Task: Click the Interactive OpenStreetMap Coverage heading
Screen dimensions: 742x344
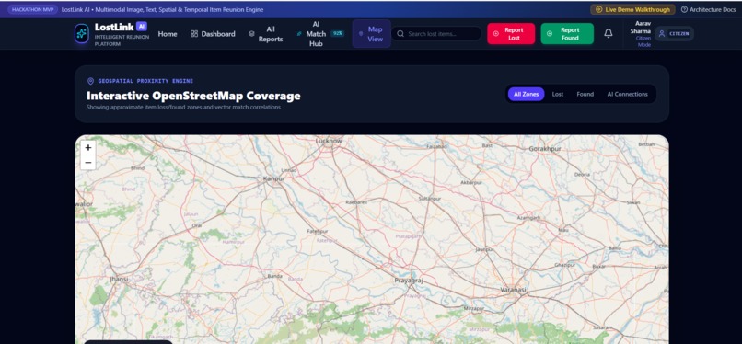Action: point(193,96)
